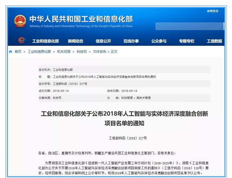Viewport: 232px width, 178px height.
Task: Open the 在线办事 nav menu
Action: 131,41
